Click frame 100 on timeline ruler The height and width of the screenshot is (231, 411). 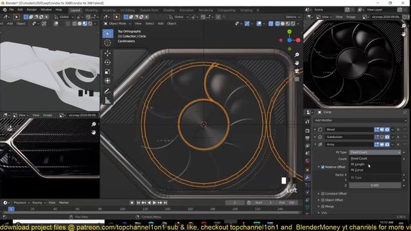(123, 209)
